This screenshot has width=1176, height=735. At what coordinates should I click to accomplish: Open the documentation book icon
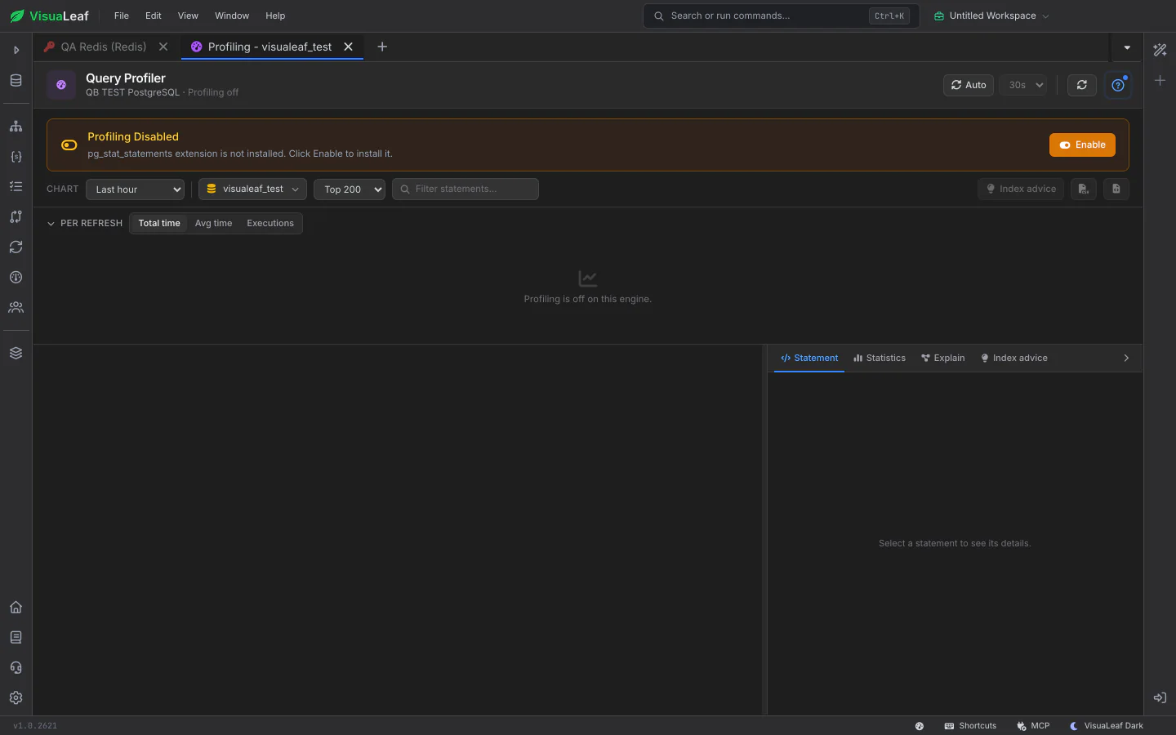click(x=16, y=638)
